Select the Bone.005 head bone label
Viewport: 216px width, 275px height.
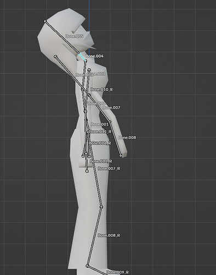point(74,36)
